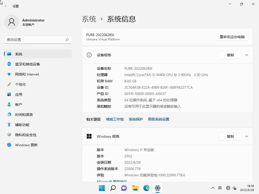Open 高级系统设置 link

[x=158, y=119]
